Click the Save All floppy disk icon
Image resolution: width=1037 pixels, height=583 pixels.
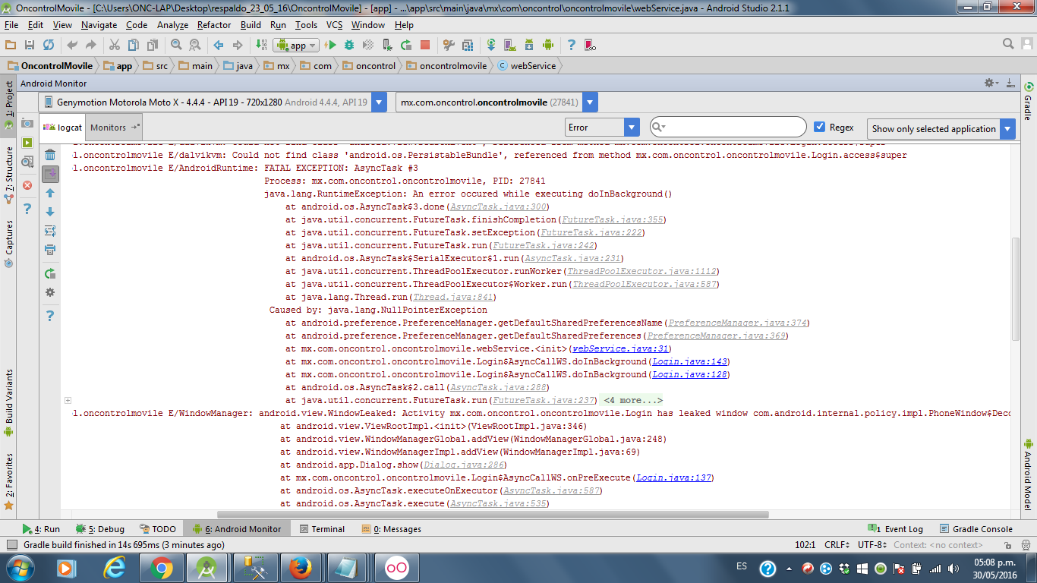click(x=30, y=46)
